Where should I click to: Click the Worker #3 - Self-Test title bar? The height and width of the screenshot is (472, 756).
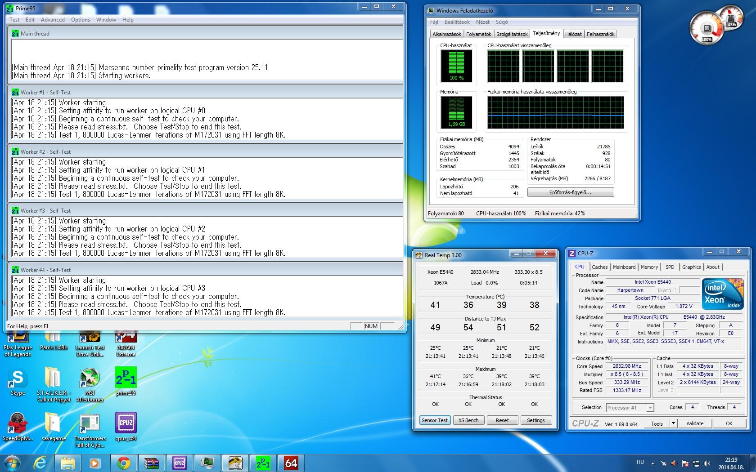205,210
